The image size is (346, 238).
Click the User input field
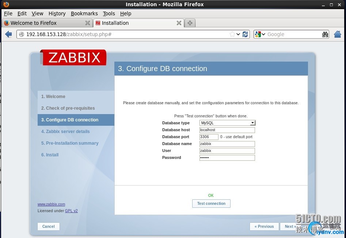pyautogui.click(x=227, y=151)
